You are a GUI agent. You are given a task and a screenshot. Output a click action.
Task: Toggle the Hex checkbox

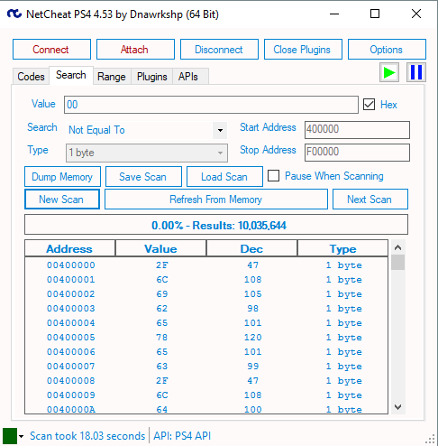pos(369,105)
